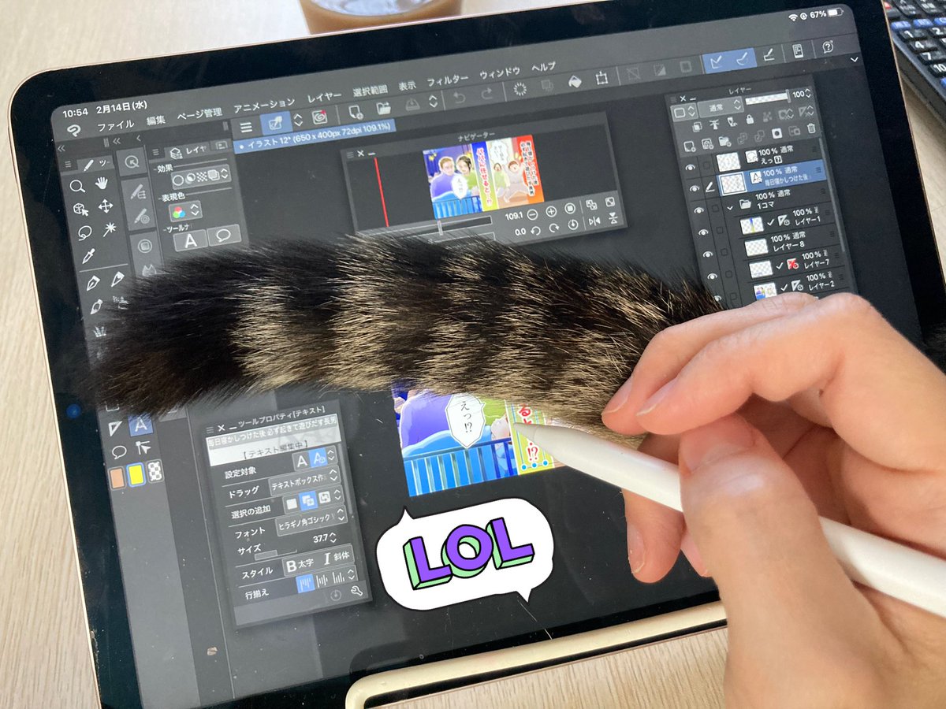
Task: Click the help question bubble icon
Action: pos(828,47)
